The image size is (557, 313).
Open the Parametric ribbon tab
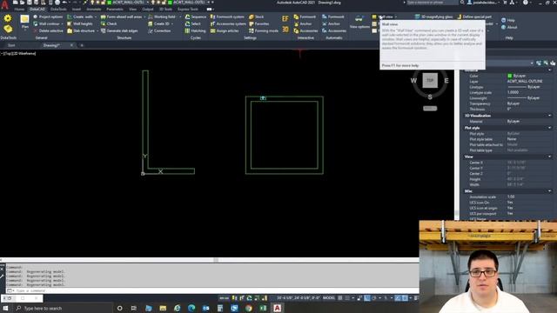tap(115, 10)
